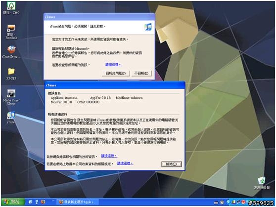276x207 pixels.
Task: Switch to Firefox 發表新主題 taskbar window
Action: click(x=78, y=202)
